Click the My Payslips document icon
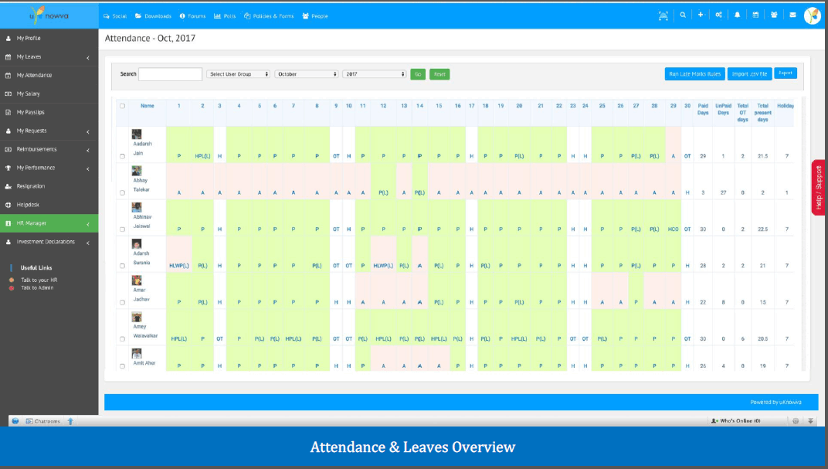The width and height of the screenshot is (828, 469). (x=8, y=112)
